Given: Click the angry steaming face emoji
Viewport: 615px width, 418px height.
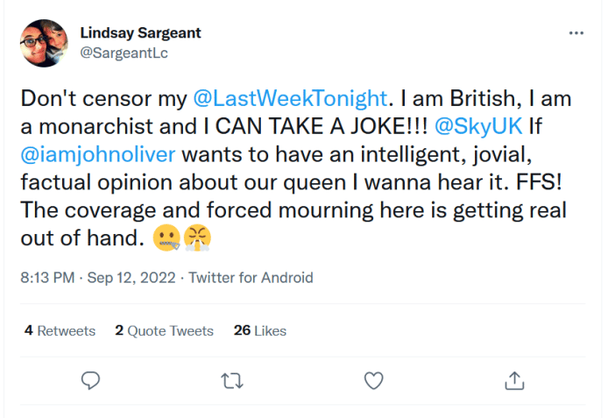Looking at the screenshot, I should pos(195,238).
